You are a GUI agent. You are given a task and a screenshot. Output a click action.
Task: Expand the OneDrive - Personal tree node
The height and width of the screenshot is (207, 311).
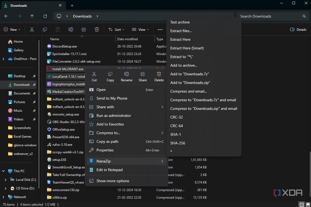3,59
